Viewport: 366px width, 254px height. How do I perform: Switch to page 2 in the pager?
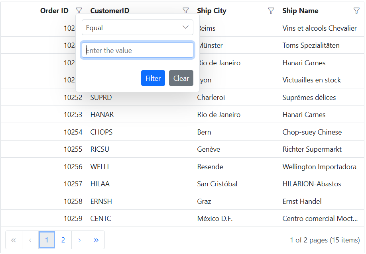(63, 240)
